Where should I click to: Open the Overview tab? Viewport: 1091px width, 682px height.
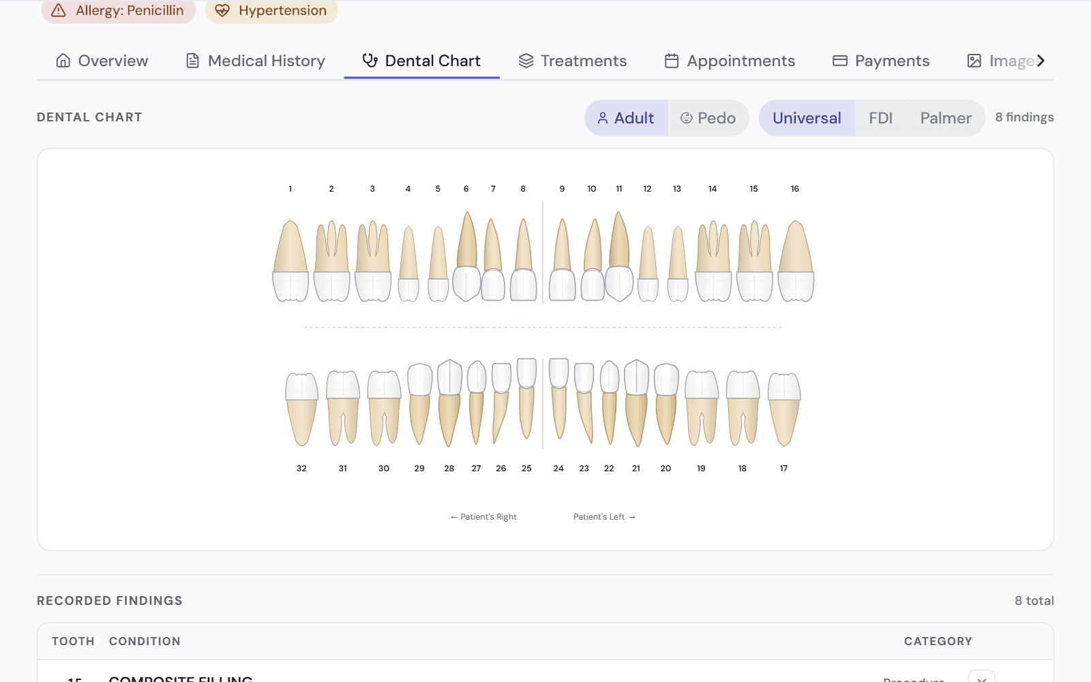pyautogui.click(x=102, y=61)
